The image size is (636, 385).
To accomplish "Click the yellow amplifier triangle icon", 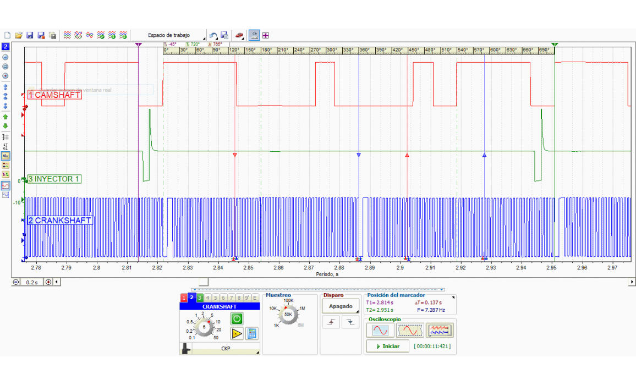I will click(x=237, y=333).
